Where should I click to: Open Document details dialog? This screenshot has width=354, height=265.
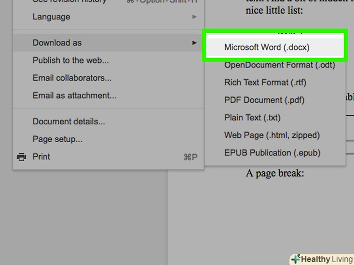click(108, 122)
